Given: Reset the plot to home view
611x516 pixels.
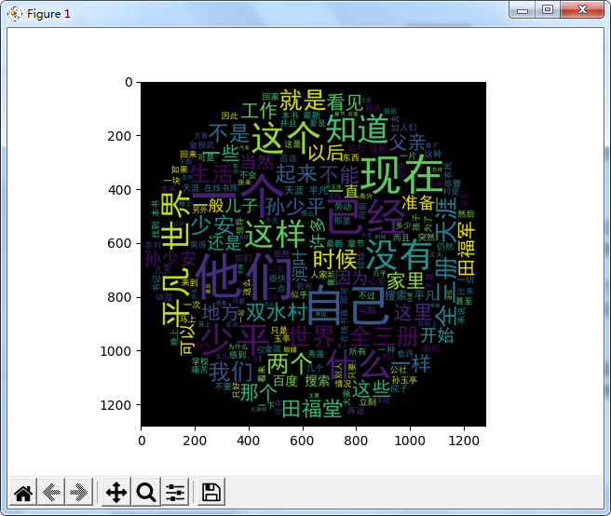Looking at the screenshot, I should coord(23,492).
